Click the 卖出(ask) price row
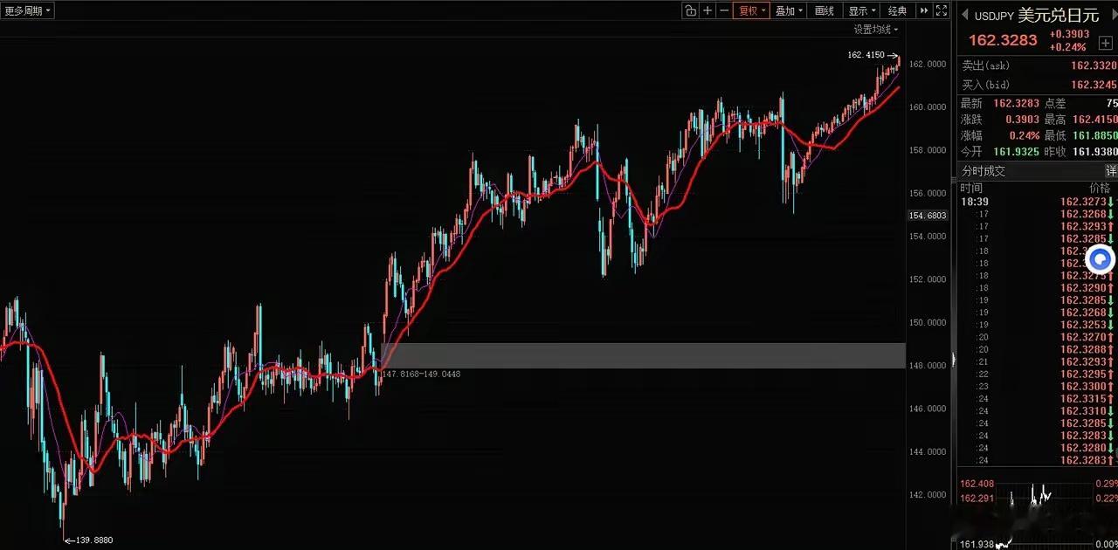 click(1038, 65)
